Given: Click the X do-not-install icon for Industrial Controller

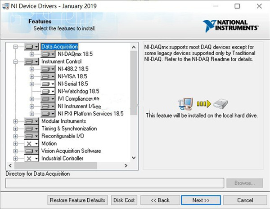Looking at the screenshot, I should [x=29, y=158].
